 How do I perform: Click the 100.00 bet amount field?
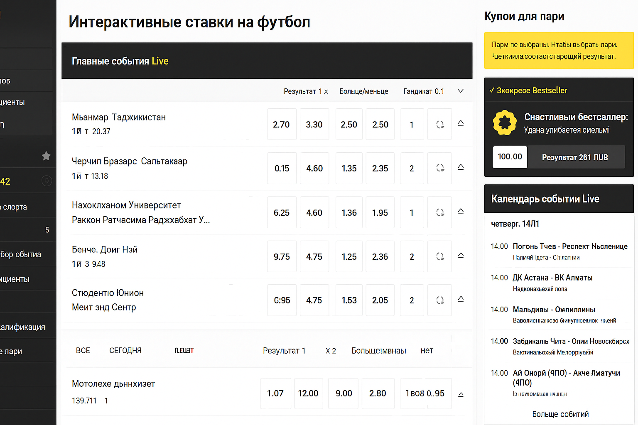click(x=510, y=157)
